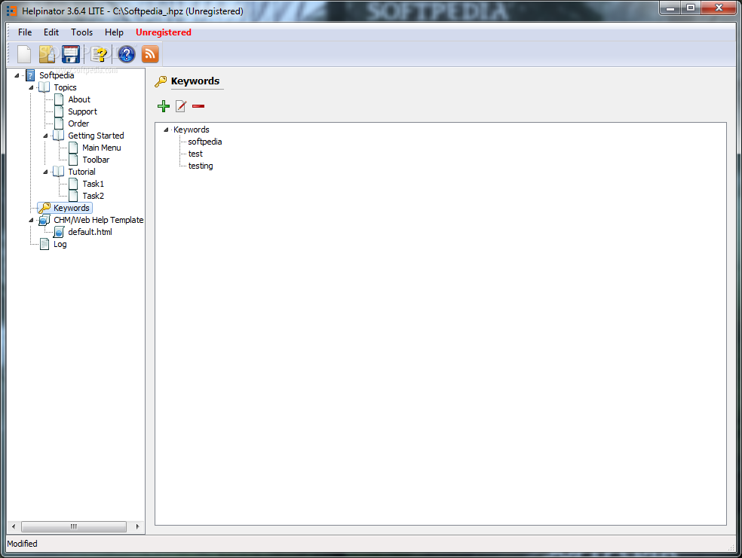
Task: Click the orange RSS feed icon
Action: tap(150, 54)
